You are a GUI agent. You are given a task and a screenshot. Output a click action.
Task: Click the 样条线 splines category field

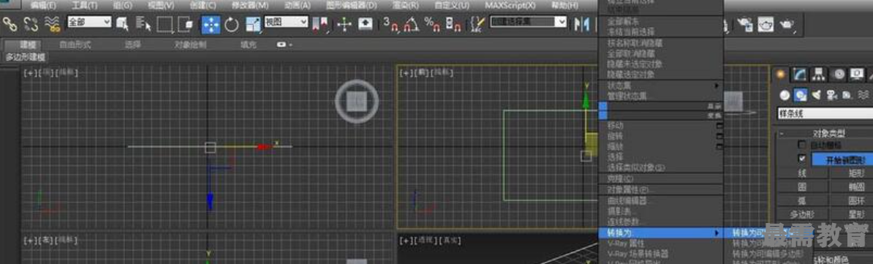[825, 113]
